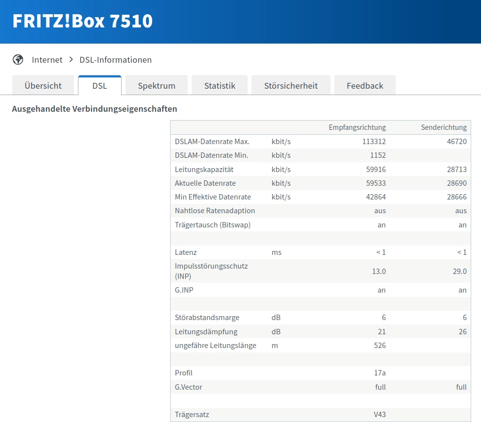Click the Empfangsrichtung column header
Image resolution: width=481 pixels, height=422 pixels.
(x=357, y=127)
